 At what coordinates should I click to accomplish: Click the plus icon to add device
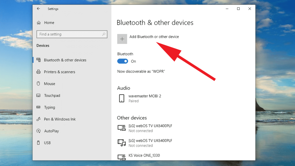point(122,39)
